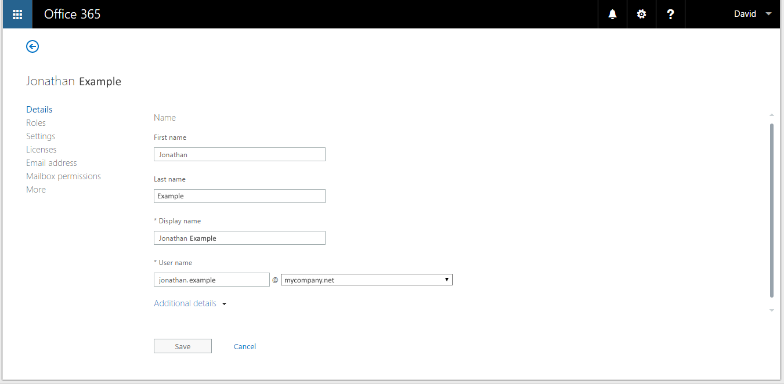Expand the Additional details section
784x384 pixels.
pos(190,303)
